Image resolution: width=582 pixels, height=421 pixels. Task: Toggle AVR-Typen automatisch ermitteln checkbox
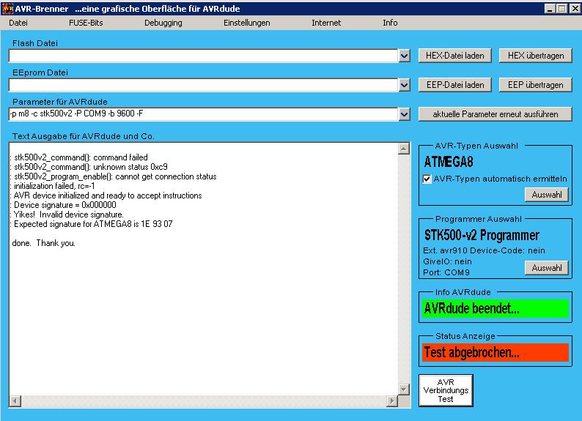click(427, 179)
